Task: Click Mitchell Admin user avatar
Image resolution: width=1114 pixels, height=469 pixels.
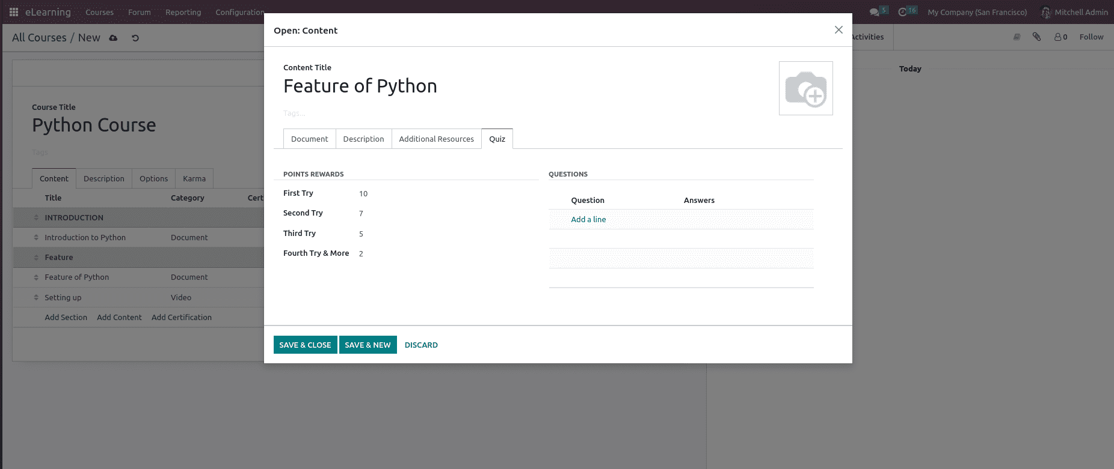Action: click(1046, 12)
